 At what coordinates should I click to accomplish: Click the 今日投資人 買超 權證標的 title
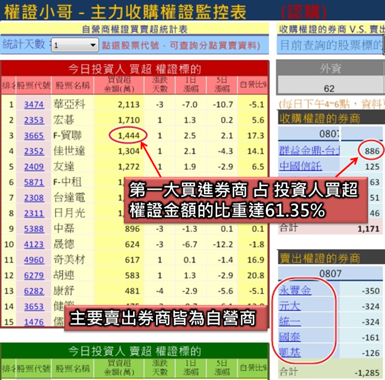tap(135, 69)
